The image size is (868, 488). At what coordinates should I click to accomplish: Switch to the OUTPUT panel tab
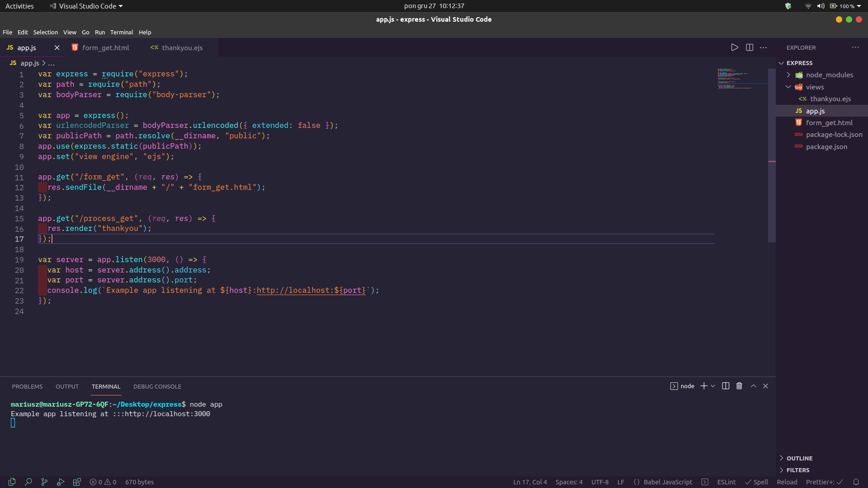click(x=67, y=386)
